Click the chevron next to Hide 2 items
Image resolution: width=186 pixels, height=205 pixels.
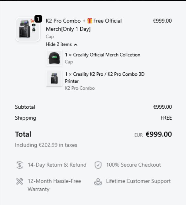pos(75,45)
